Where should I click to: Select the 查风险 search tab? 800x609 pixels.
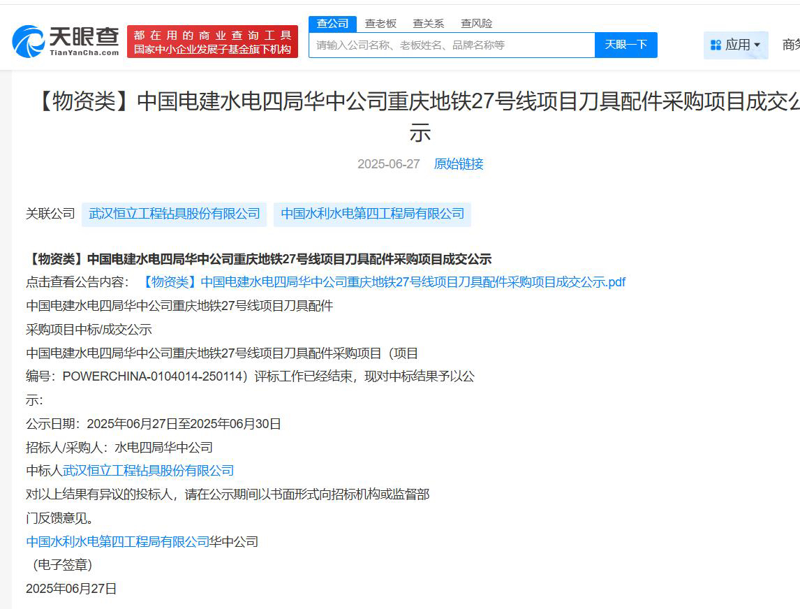pos(476,24)
